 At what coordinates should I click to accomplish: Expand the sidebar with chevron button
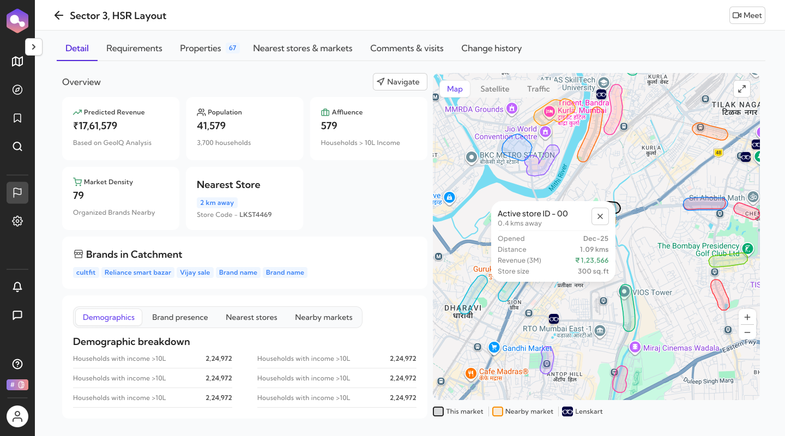tap(33, 47)
